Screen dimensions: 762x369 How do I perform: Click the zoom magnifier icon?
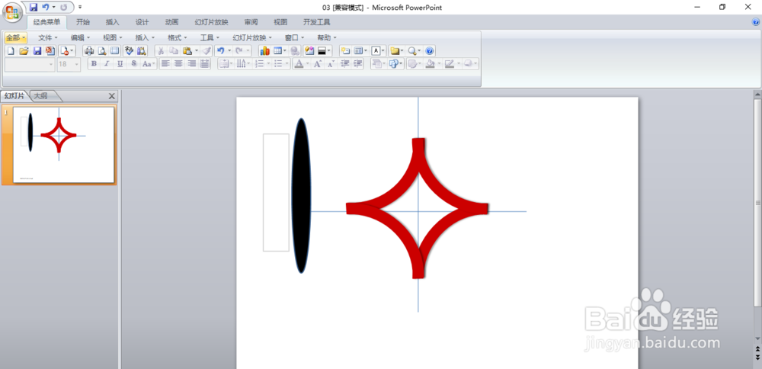(412, 50)
